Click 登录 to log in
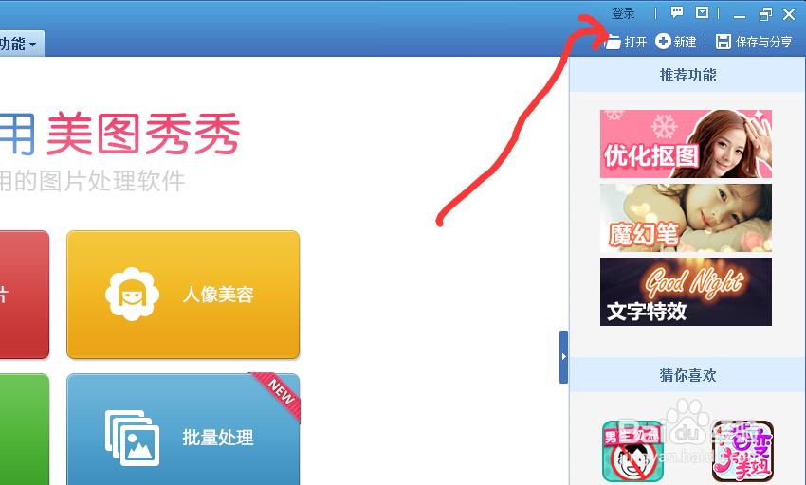806x485 pixels. coord(624,13)
